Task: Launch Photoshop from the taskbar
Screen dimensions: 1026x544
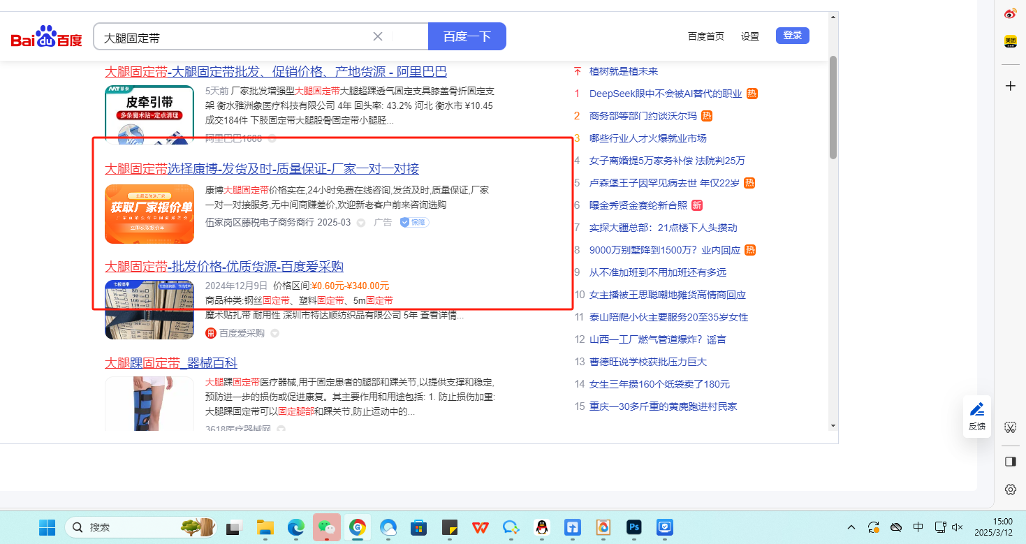Action: [x=635, y=527]
